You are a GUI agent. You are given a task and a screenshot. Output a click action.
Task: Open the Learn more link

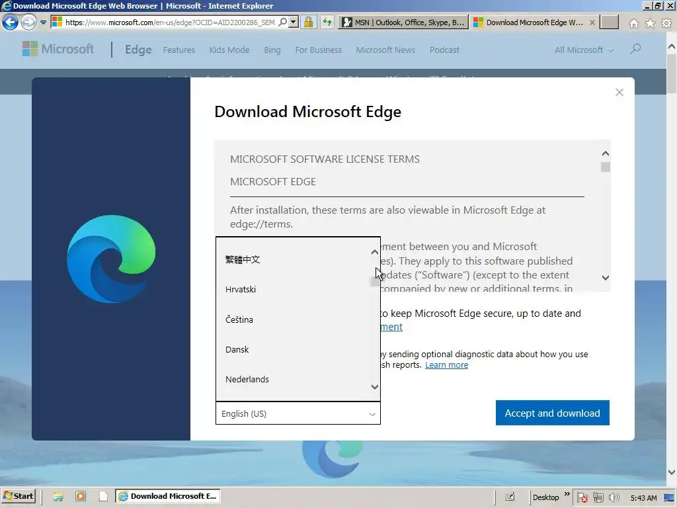coord(446,364)
